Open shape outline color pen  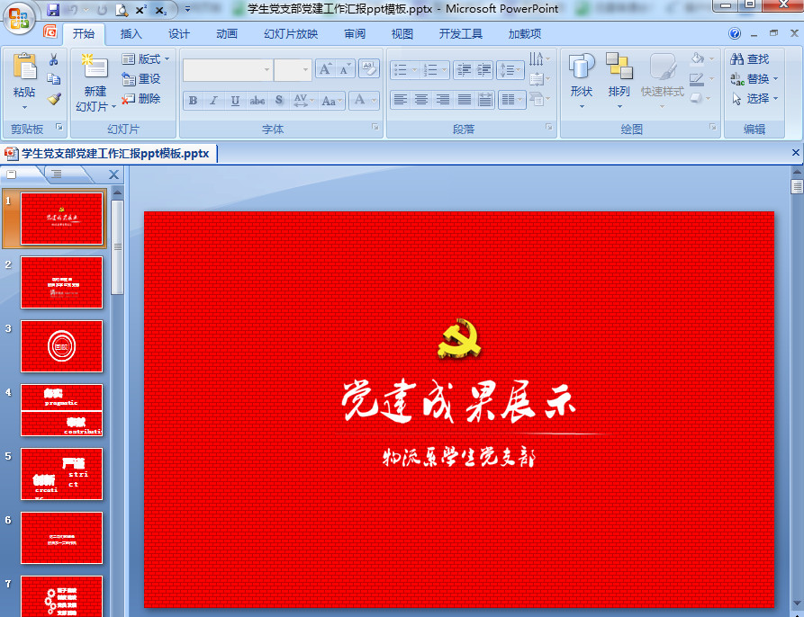(x=702, y=79)
